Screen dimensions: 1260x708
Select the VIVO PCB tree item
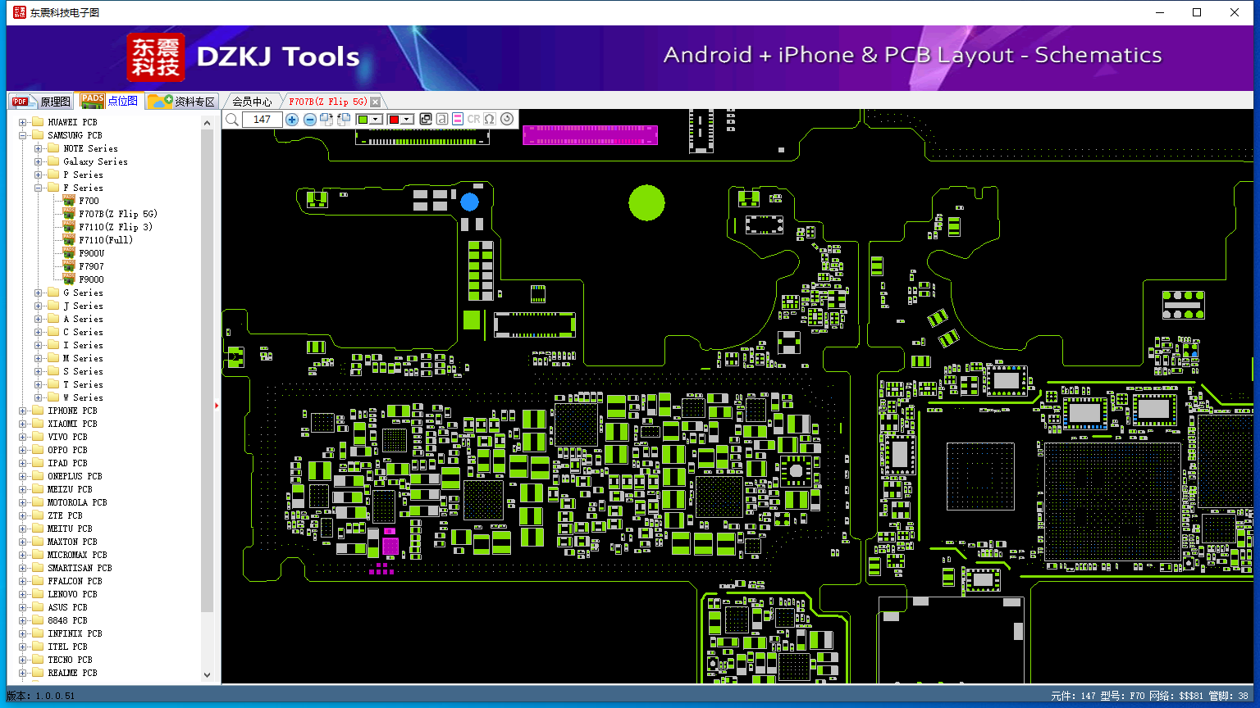click(67, 438)
